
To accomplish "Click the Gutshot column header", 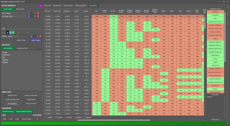I will coord(163,11).
